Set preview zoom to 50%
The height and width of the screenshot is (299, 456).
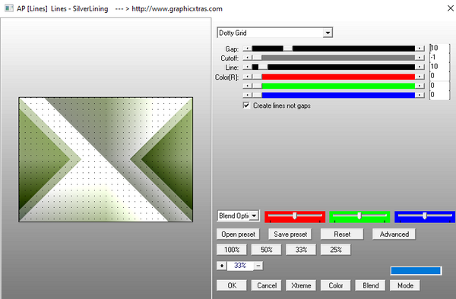click(266, 250)
